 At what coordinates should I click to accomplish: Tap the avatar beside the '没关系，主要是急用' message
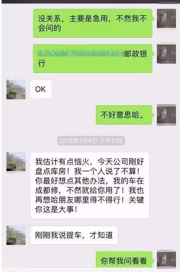pos(166,18)
